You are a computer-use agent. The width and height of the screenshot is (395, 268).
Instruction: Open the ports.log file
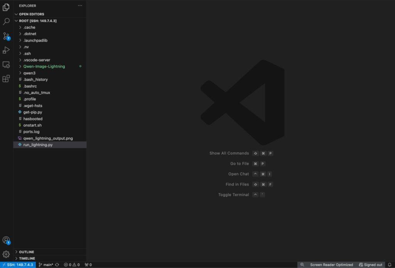tap(50, 132)
